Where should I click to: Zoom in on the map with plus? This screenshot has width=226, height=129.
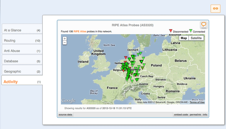(65, 39)
